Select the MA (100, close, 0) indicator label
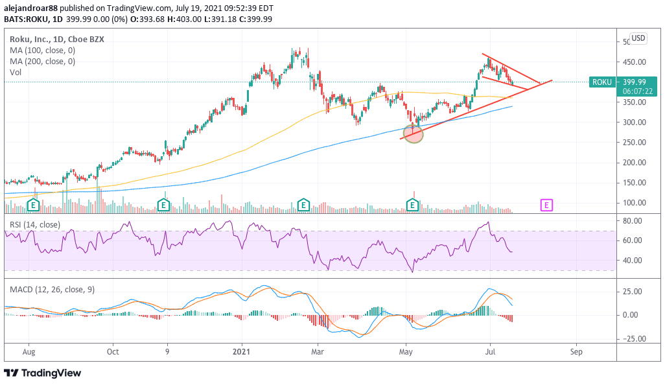The width and height of the screenshot is (665, 385). [x=42, y=50]
